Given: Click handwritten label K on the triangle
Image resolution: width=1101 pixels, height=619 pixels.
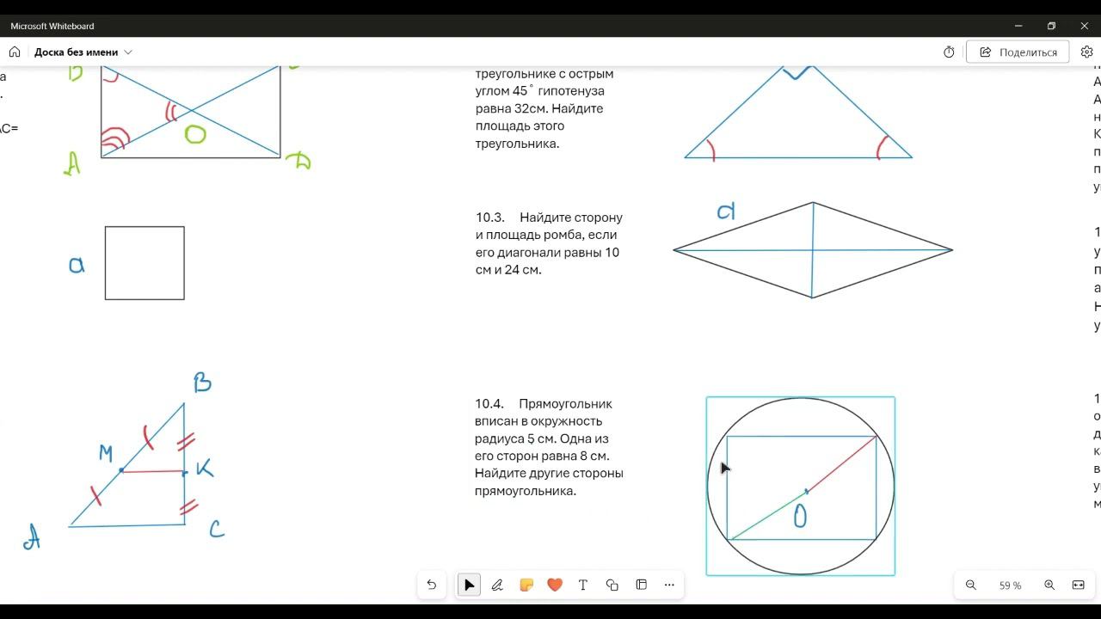Looking at the screenshot, I should pyautogui.click(x=204, y=469).
